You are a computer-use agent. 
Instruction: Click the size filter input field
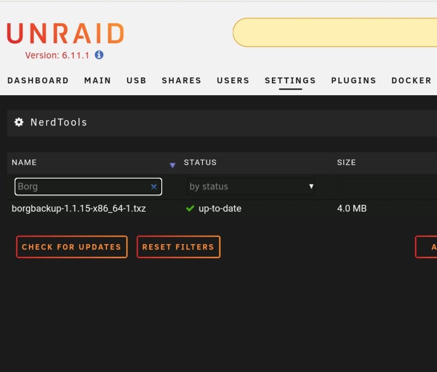[x=389, y=186]
